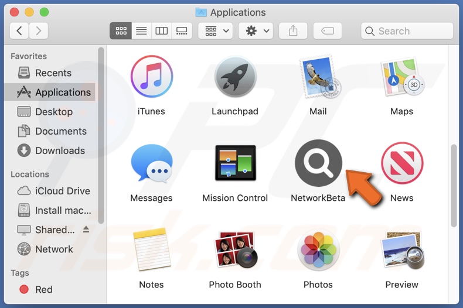463x308 pixels.
Task: Click the iTunes label text
Action: click(151, 111)
